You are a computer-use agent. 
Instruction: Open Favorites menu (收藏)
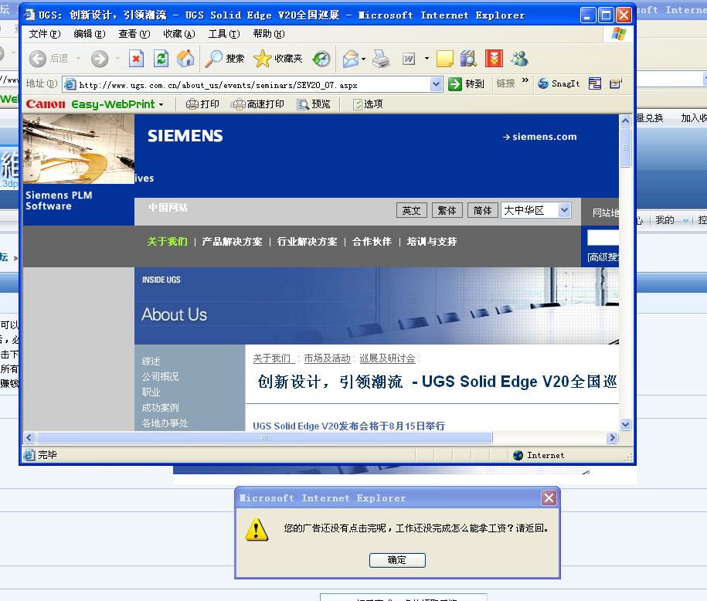pos(179,34)
